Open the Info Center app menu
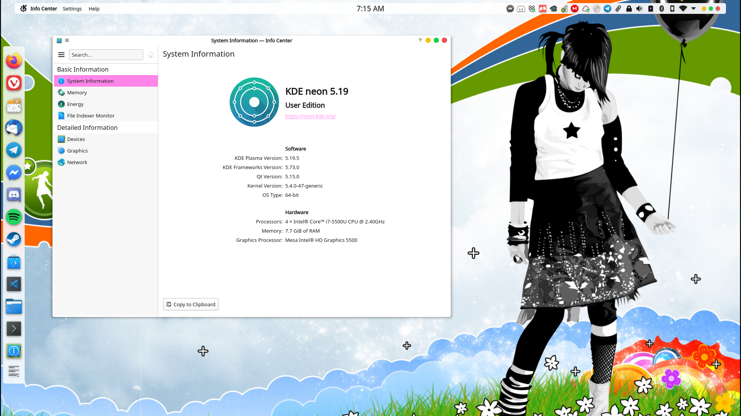 pos(44,8)
